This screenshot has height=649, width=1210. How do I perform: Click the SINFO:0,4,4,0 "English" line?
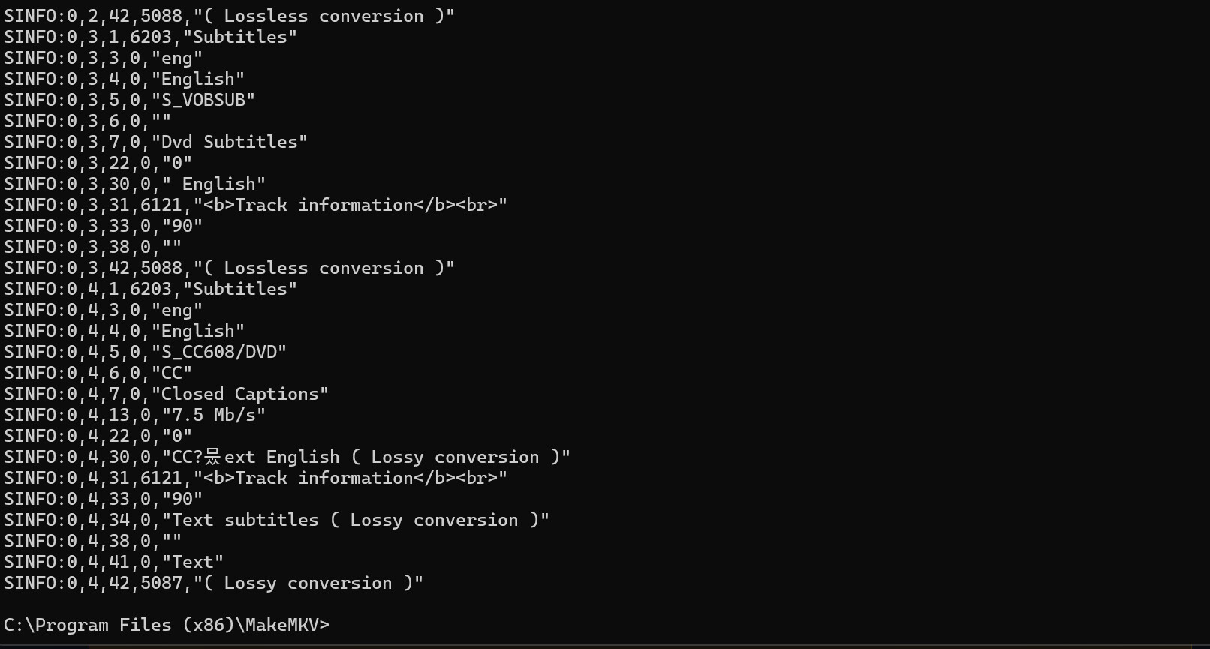pyautogui.click(x=125, y=331)
